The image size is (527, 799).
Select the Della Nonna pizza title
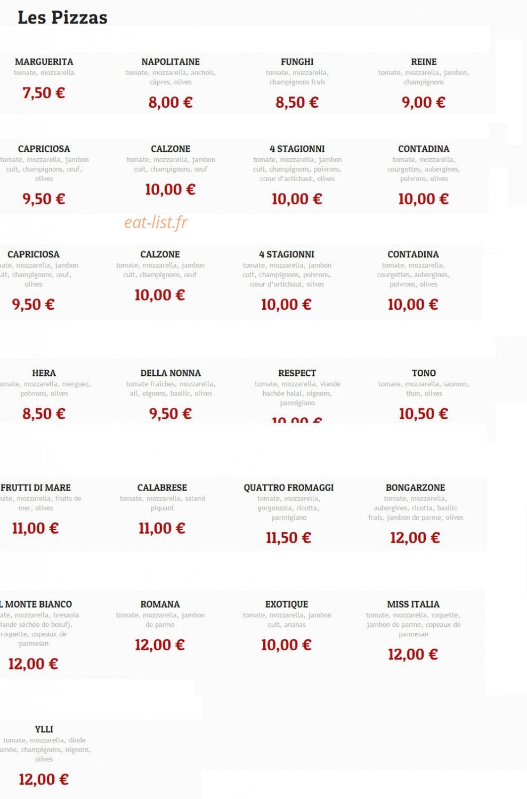coord(171,373)
